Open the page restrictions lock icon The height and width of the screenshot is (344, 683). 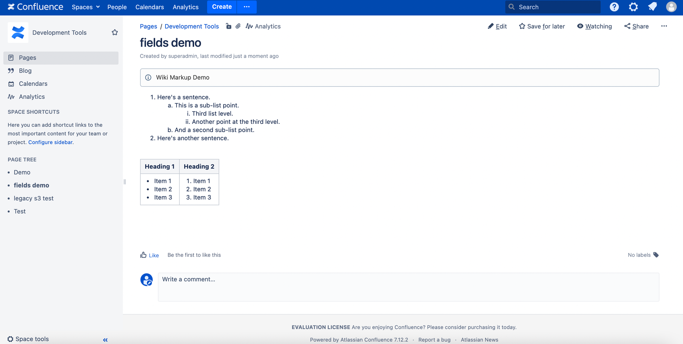[229, 26]
